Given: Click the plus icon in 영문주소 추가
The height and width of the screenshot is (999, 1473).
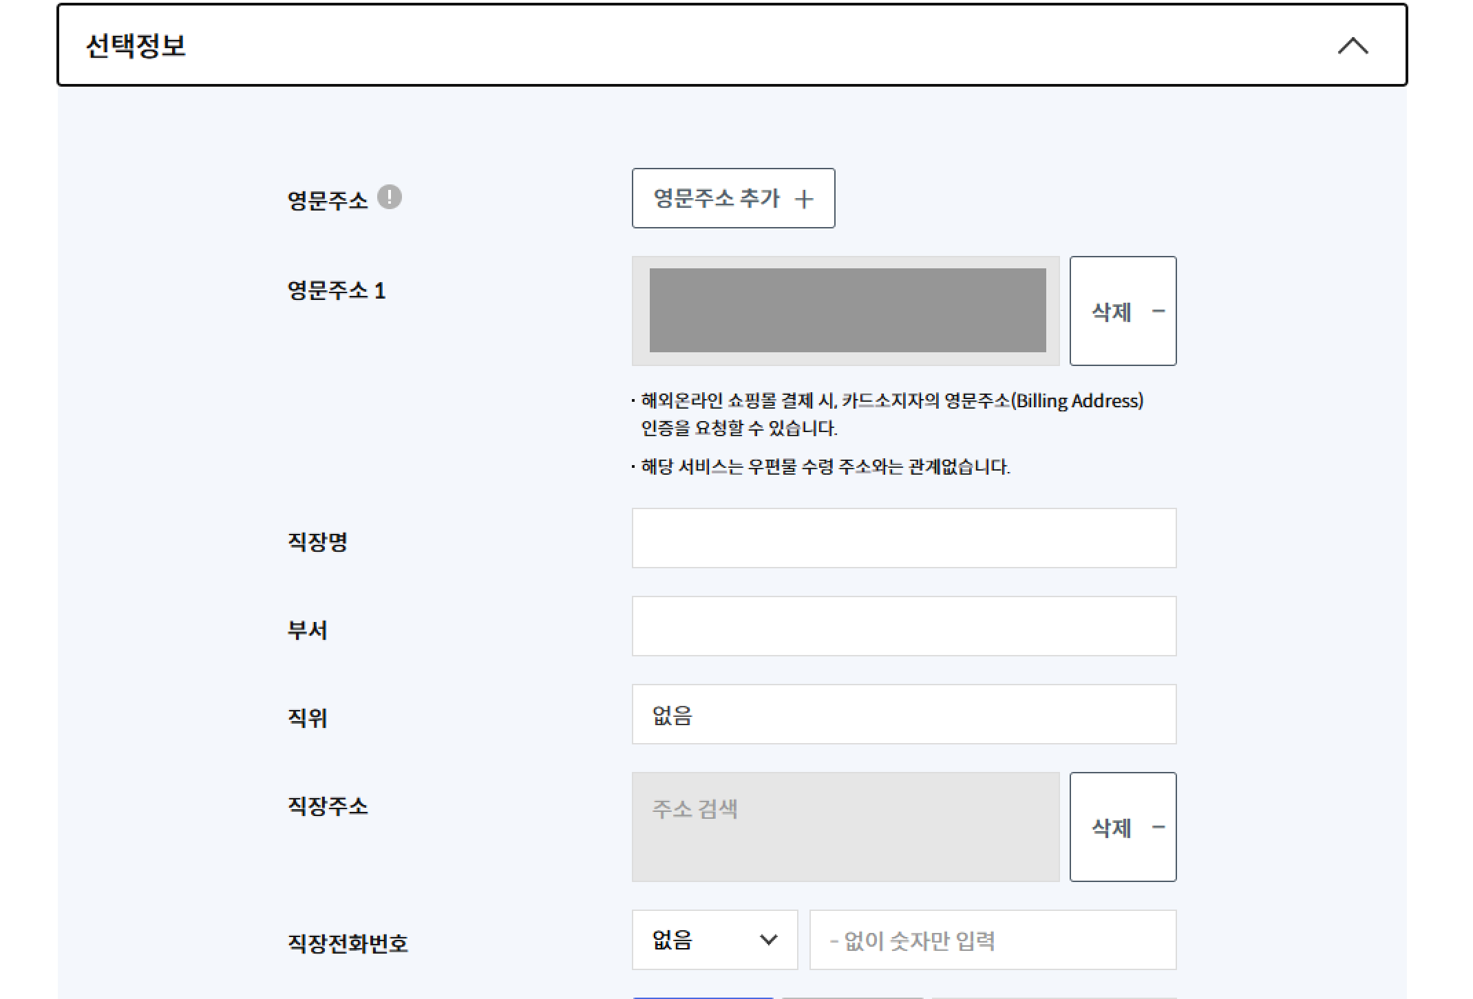Looking at the screenshot, I should [803, 200].
